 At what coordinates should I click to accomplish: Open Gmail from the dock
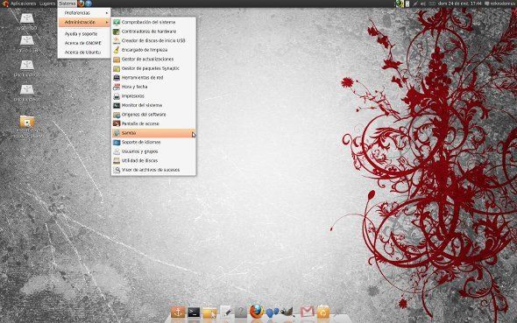point(307,312)
